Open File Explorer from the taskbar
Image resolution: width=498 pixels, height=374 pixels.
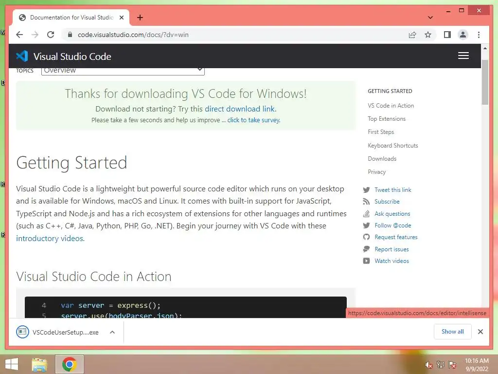click(x=39, y=364)
